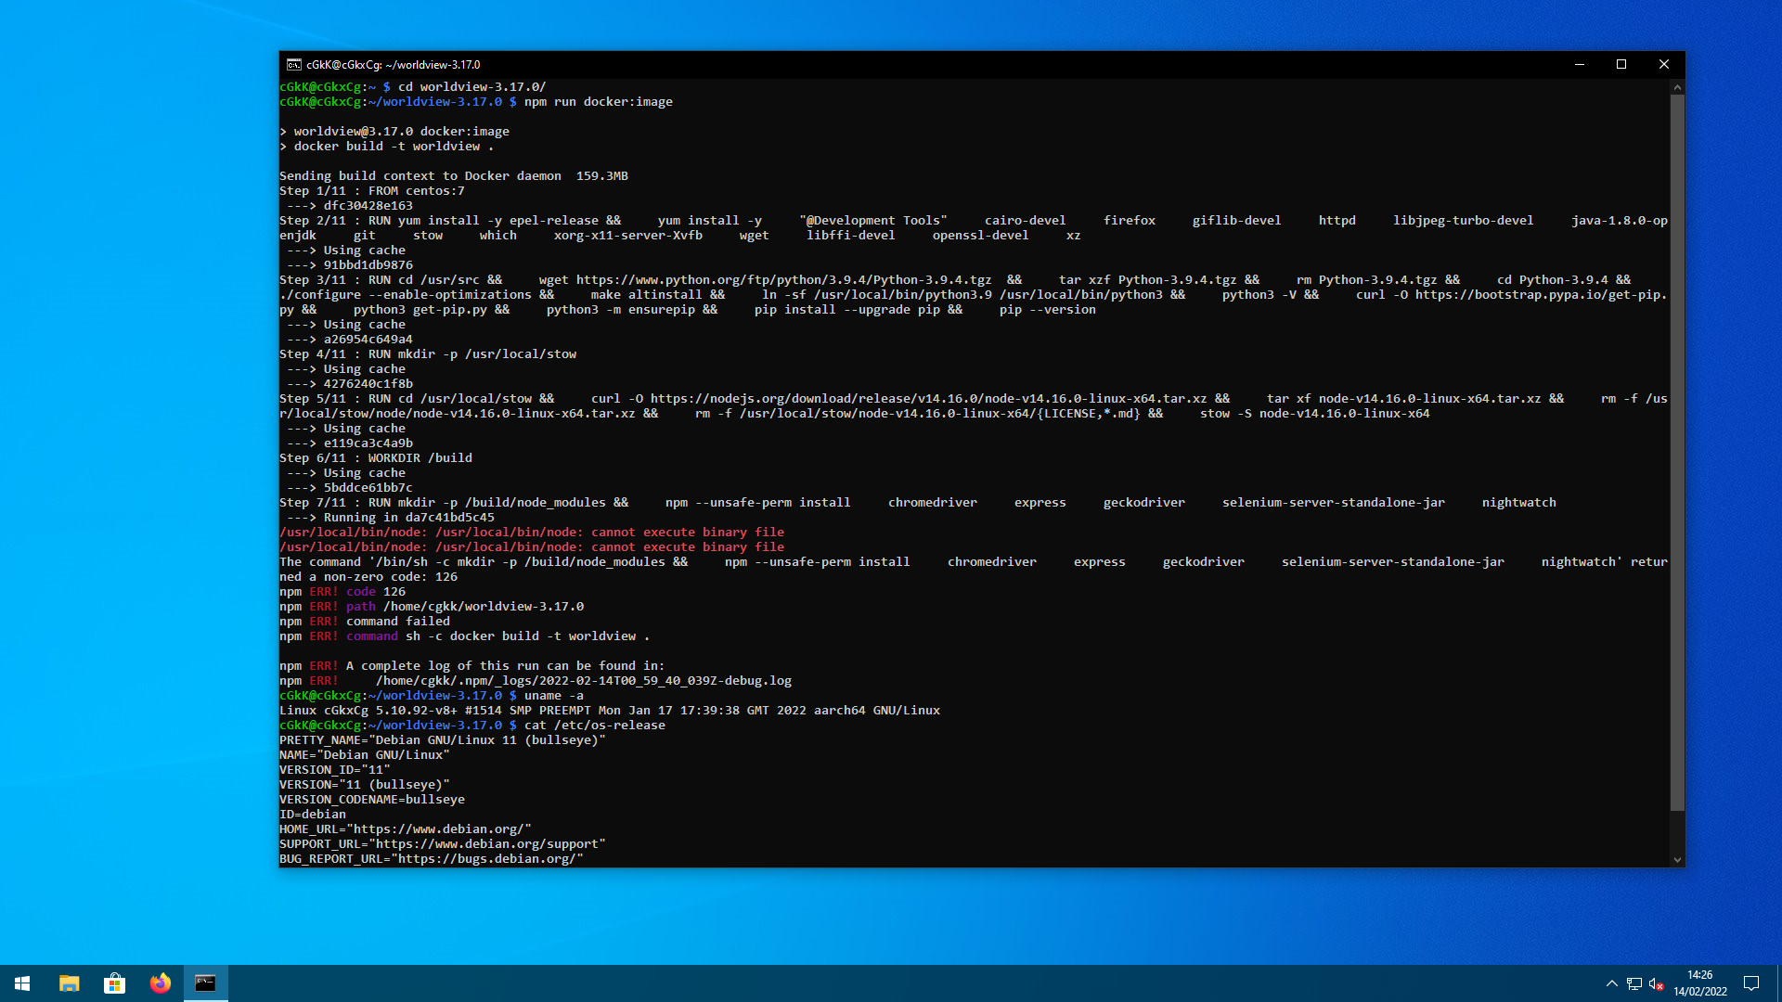Click the terminal scrollbar down arrow

[1677, 860]
